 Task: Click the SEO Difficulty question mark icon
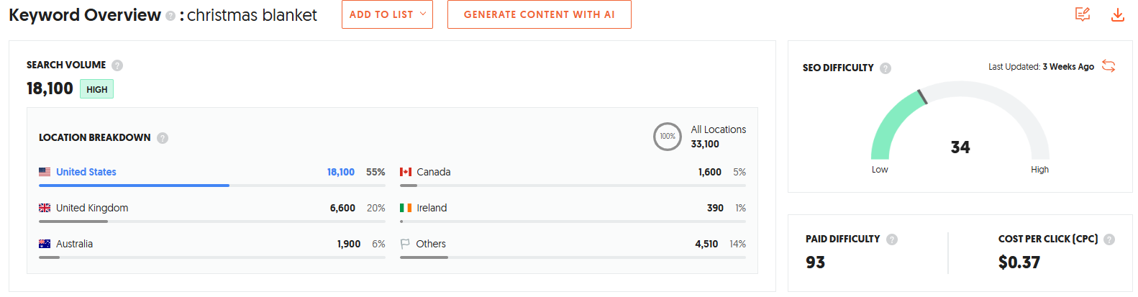coord(886,68)
